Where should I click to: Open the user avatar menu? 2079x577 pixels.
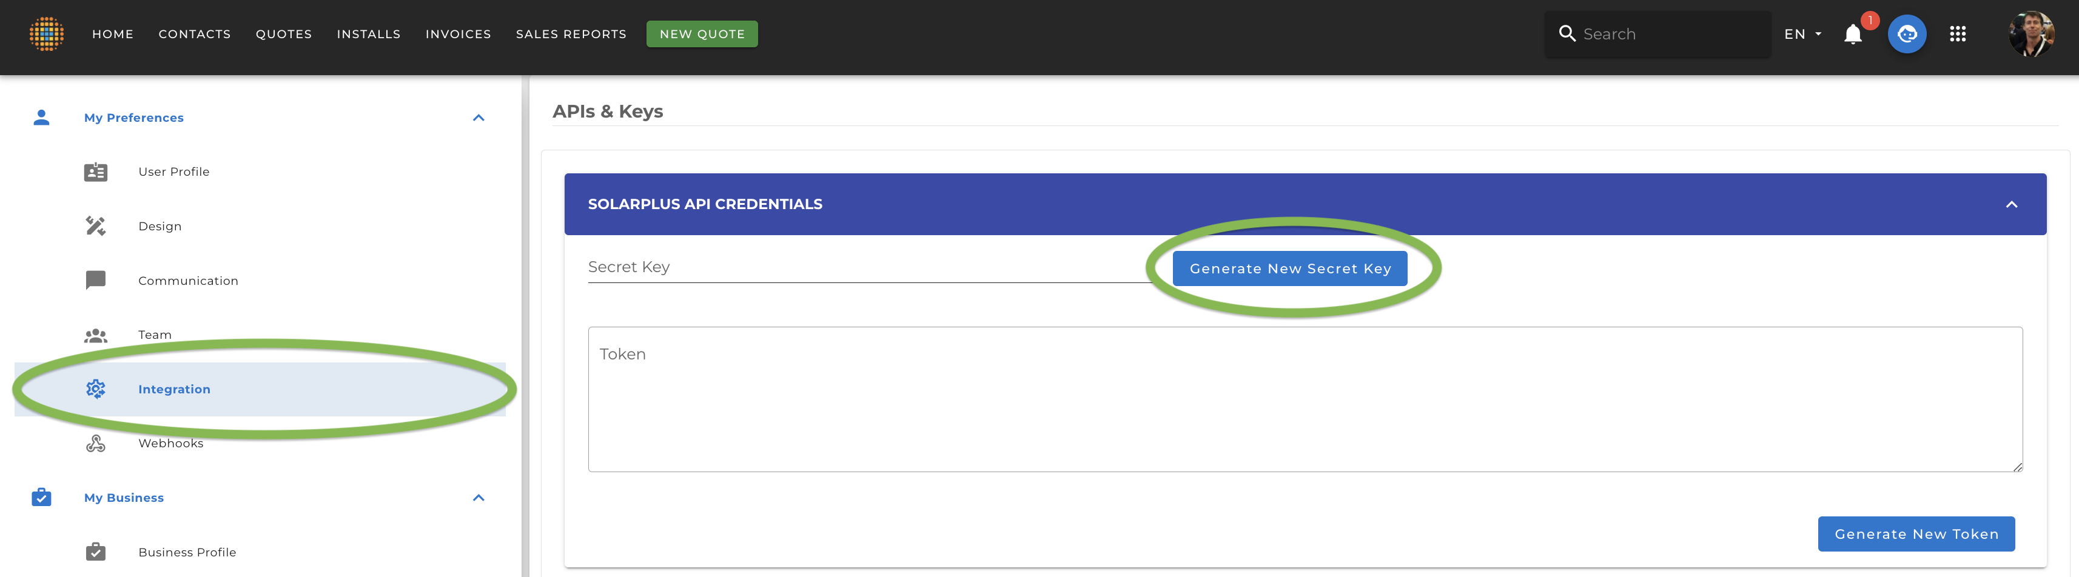click(2030, 34)
